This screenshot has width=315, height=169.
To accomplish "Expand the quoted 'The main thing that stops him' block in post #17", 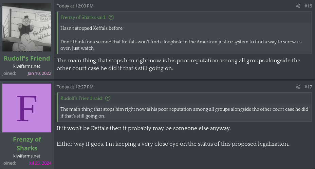I will pyautogui.click(x=184, y=112).
